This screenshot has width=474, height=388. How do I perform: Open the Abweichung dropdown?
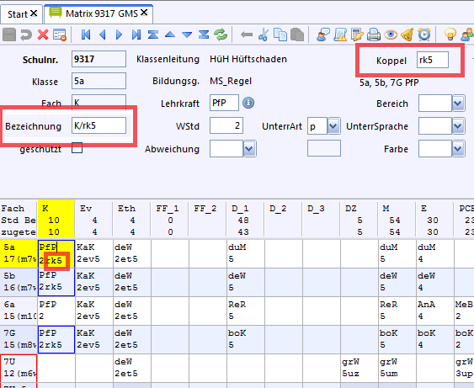click(249, 149)
